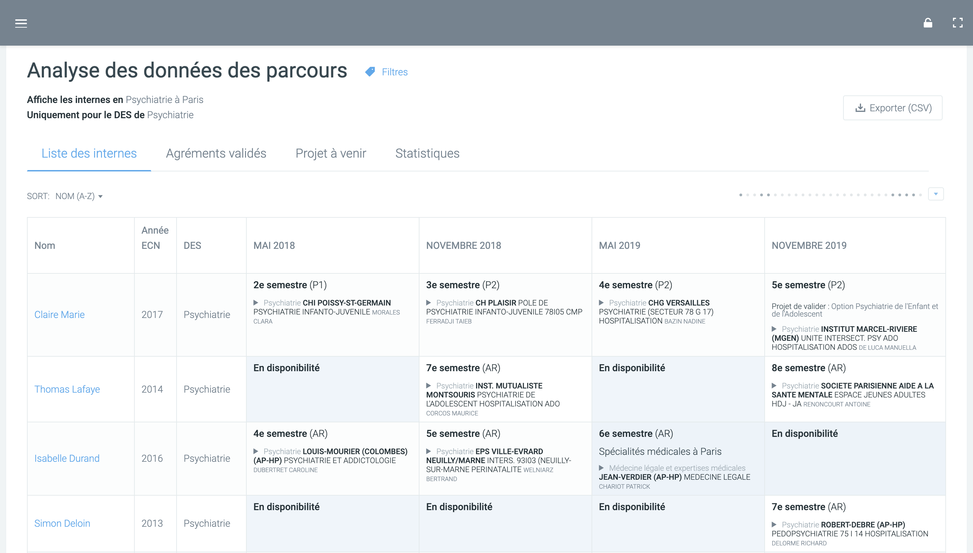Open the Statistiques tab

[427, 153]
